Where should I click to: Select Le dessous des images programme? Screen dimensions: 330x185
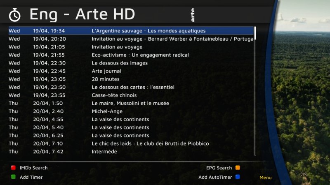click(x=131, y=63)
